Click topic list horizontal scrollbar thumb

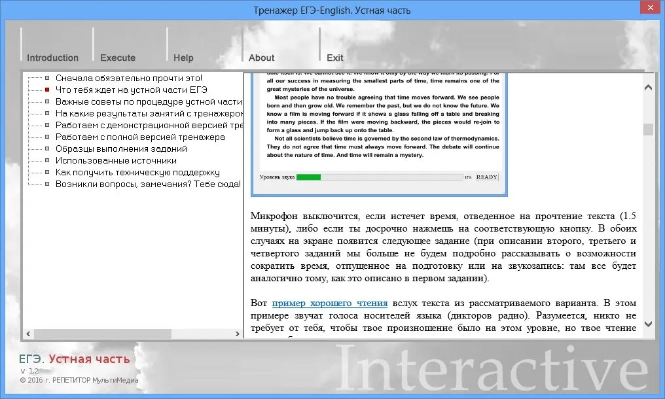(103, 334)
